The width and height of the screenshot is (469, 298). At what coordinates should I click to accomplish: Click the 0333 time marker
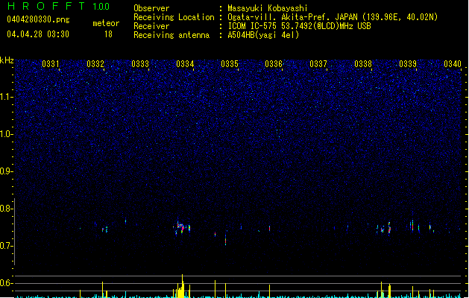140,63
